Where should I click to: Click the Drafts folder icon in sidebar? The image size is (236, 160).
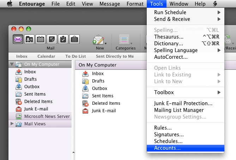pyautogui.click(x=19, y=79)
